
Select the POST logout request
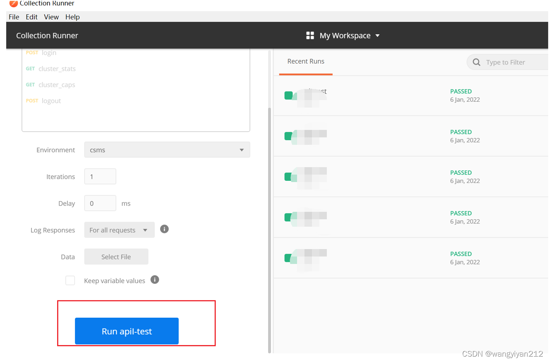pos(43,101)
